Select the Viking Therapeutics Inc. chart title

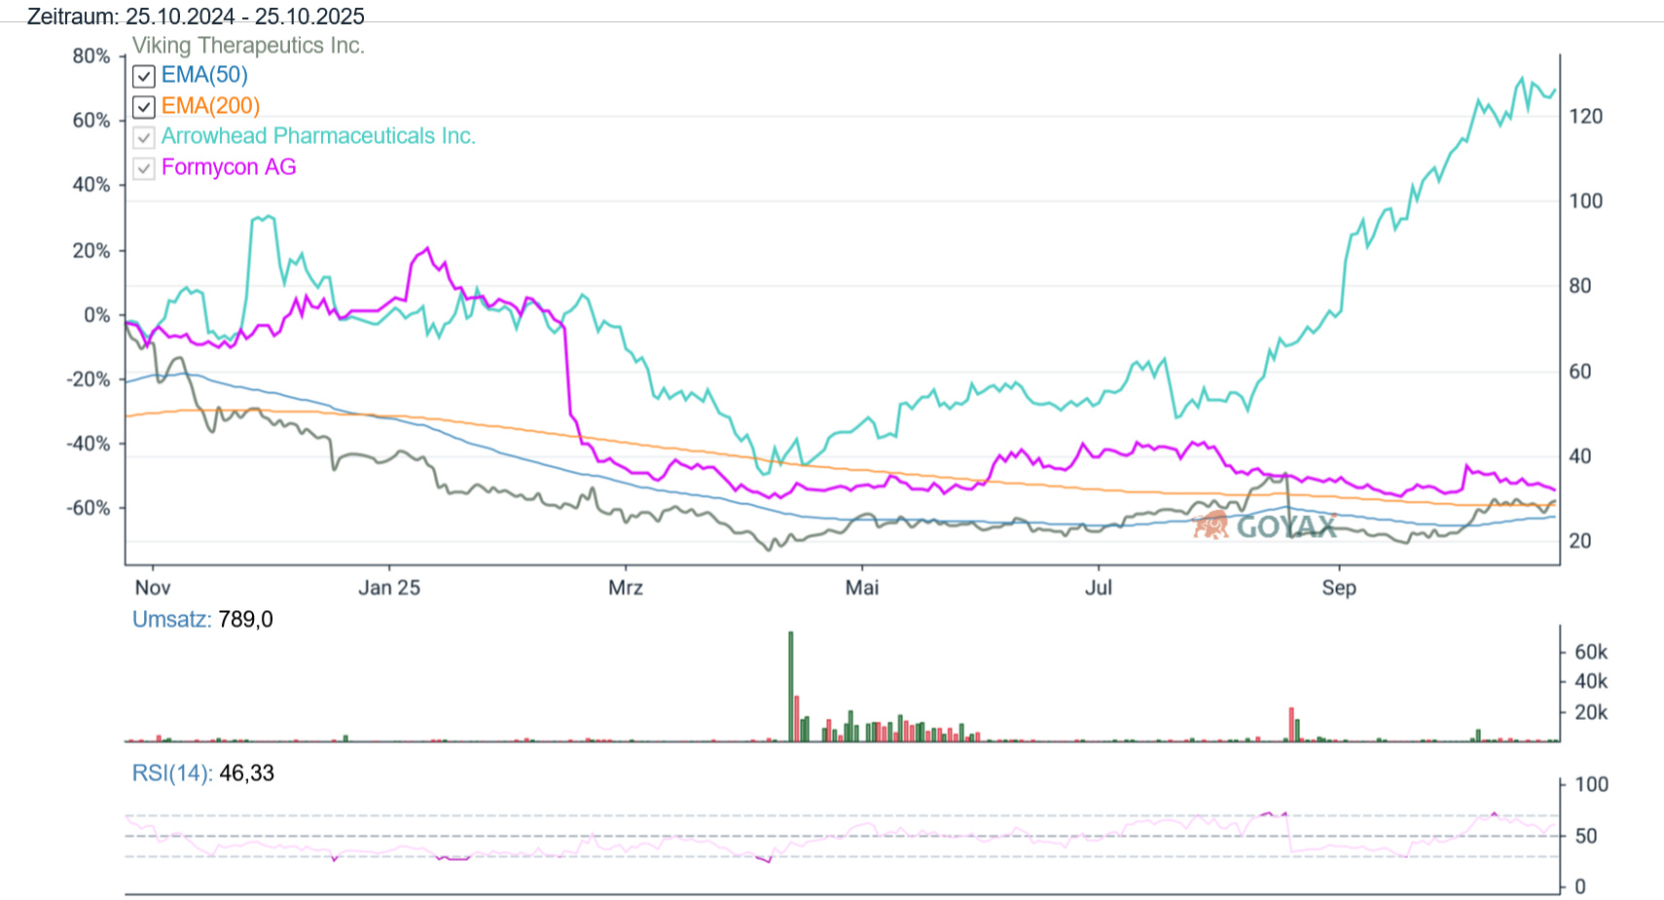pyautogui.click(x=248, y=46)
